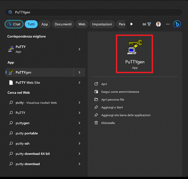The image size is (188, 179).
Task: Click search icon beside 'PuTTY' web suggestion
Action: [x=11, y=113]
